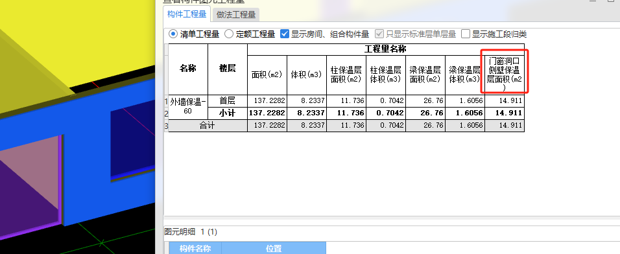Viewport: 620px width, 254px height.
Task: Click the 位置 column header
Action: tap(274, 248)
